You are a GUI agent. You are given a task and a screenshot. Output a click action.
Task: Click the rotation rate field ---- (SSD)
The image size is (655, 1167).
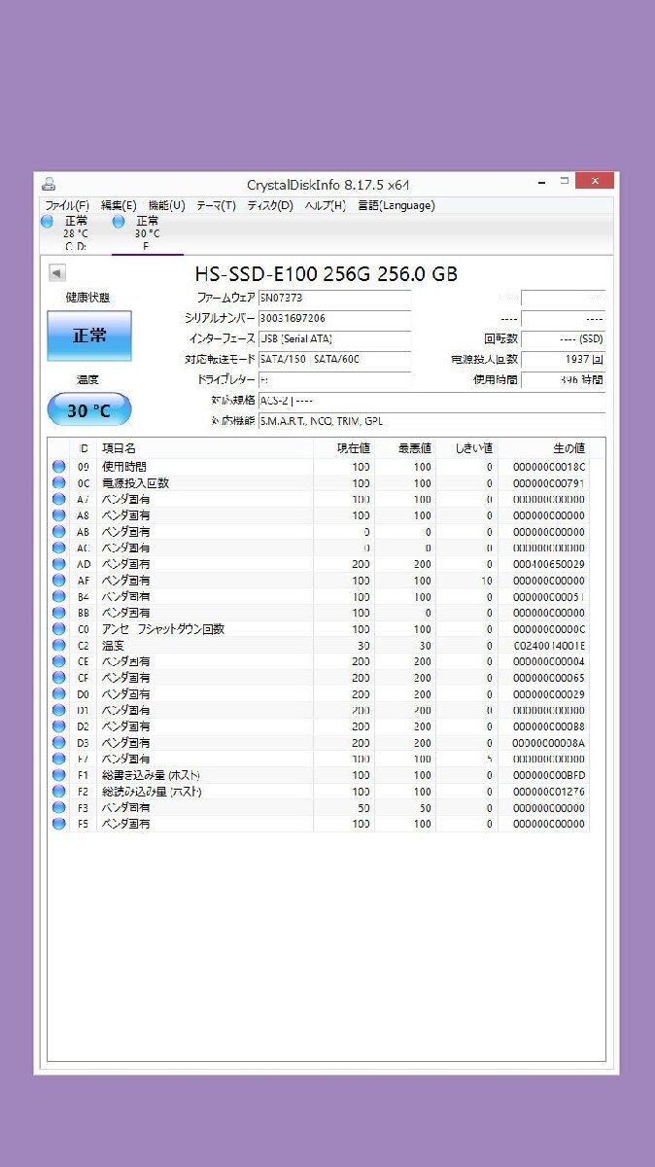564,338
